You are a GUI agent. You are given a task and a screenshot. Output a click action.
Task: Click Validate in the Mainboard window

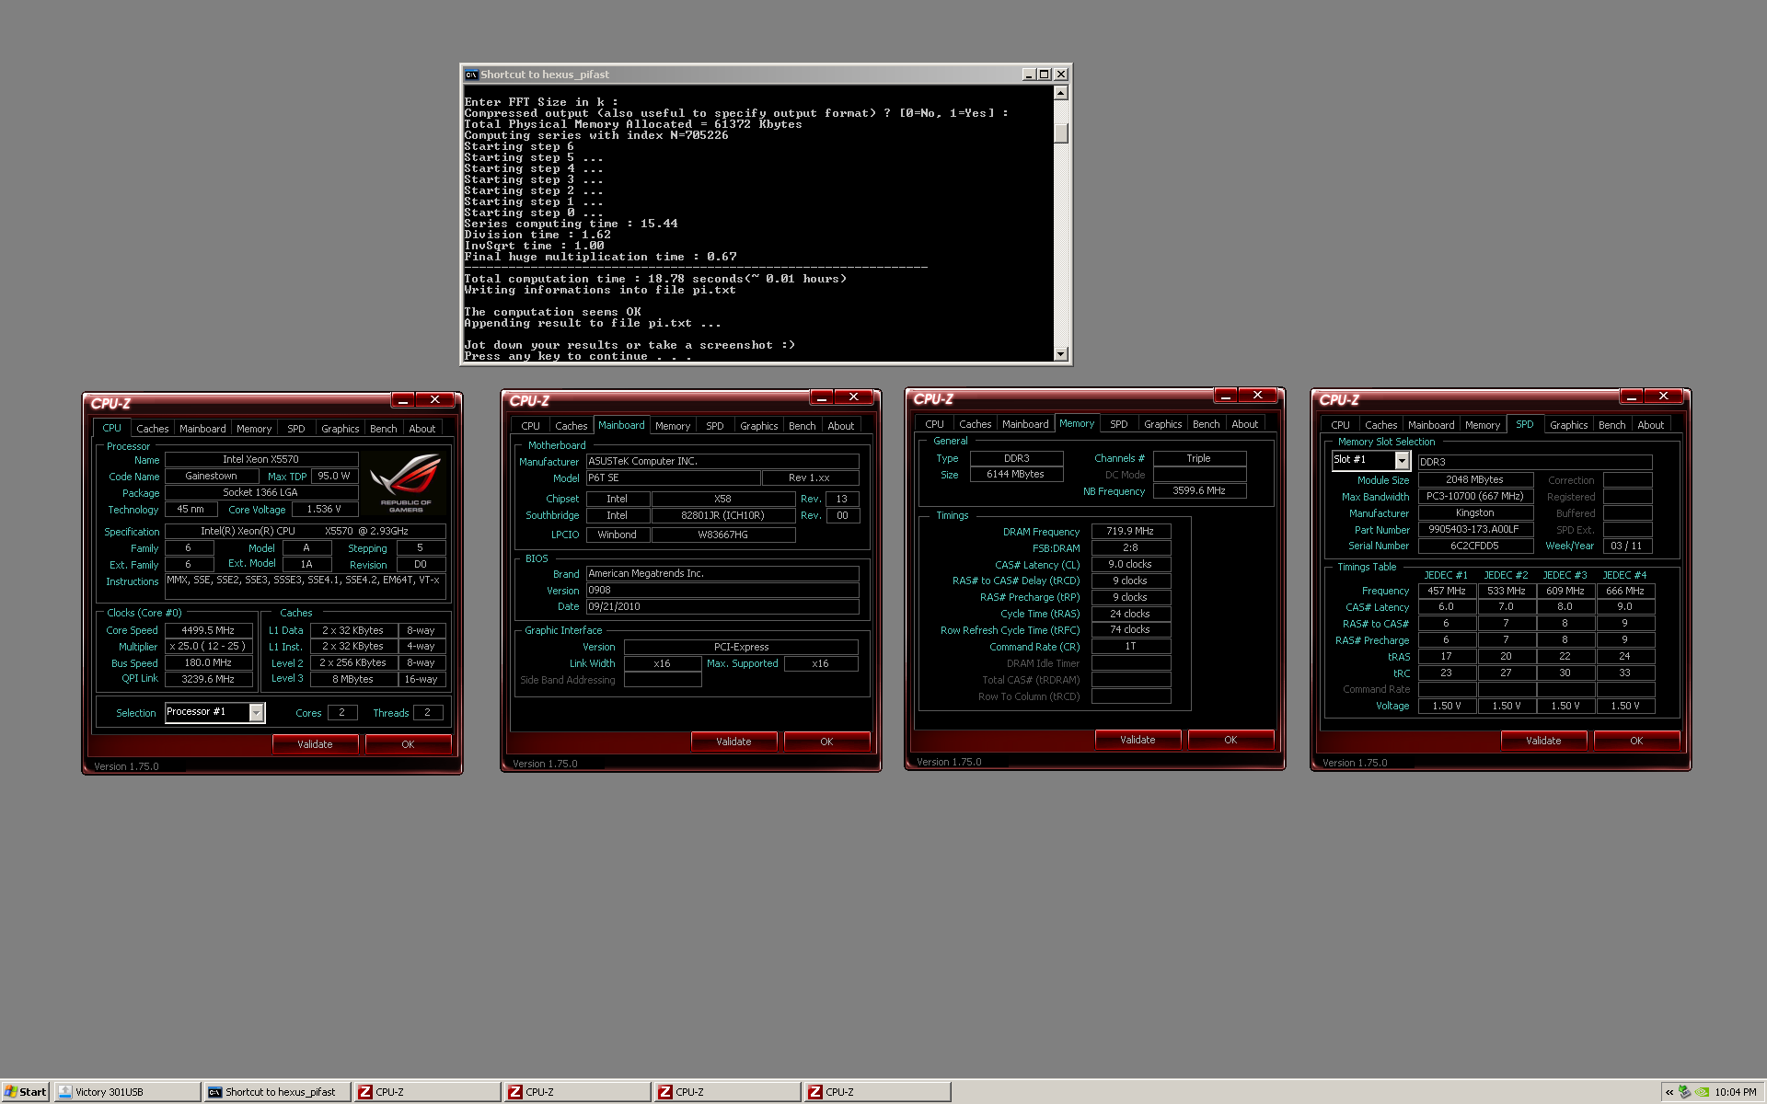733,742
